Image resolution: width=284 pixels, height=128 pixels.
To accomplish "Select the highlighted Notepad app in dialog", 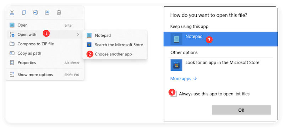I will point(220,39).
